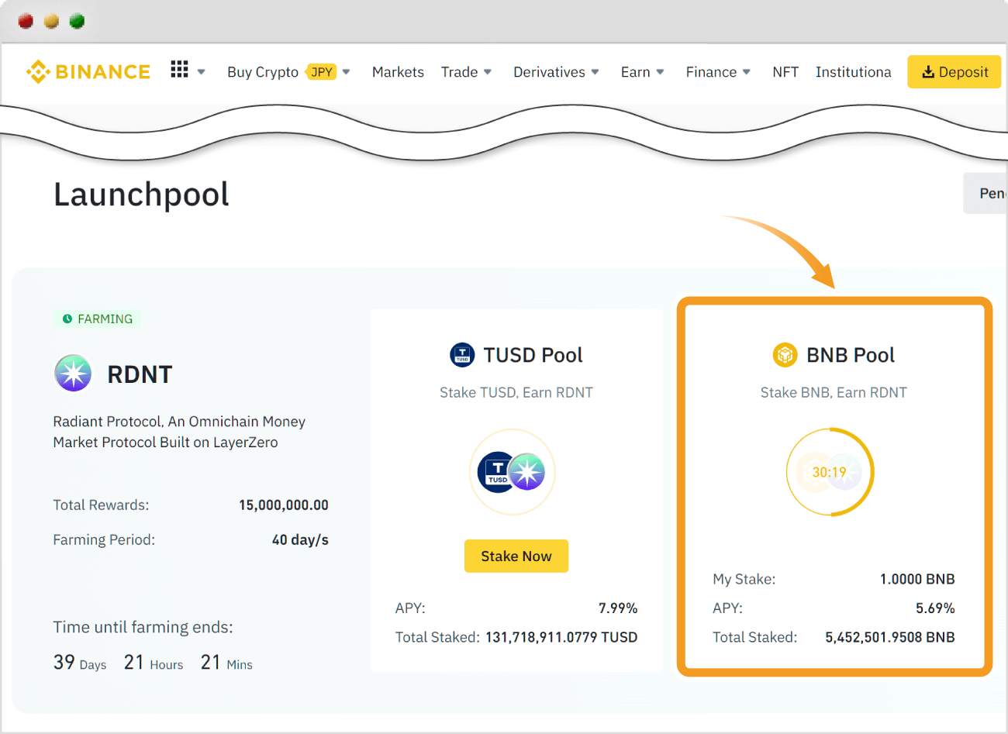Select the RDNT project title
Image resolution: width=1008 pixels, height=734 pixels.
pyautogui.click(x=140, y=374)
